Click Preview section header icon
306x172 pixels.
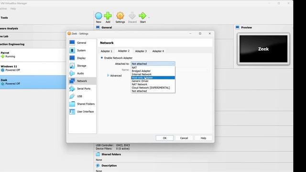pyautogui.click(x=237, y=27)
